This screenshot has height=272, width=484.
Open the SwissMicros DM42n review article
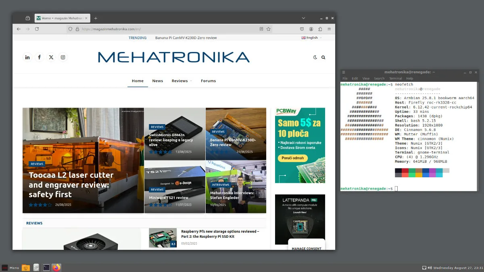tap(171, 140)
